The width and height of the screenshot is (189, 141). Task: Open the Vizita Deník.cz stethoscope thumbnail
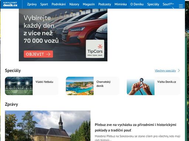(141, 86)
